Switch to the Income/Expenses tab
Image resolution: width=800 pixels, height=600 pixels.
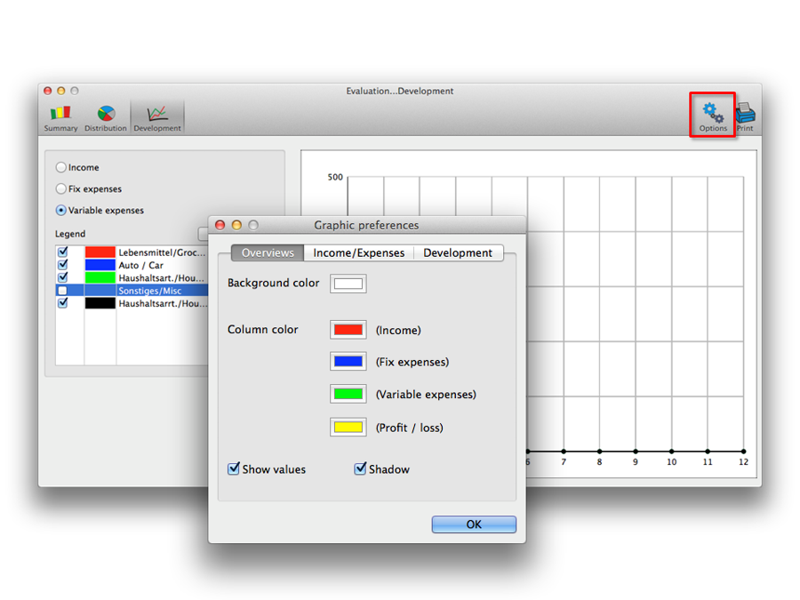[x=358, y=253]
